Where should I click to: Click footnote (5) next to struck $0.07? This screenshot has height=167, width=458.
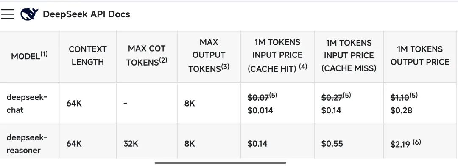click(273, 95)
